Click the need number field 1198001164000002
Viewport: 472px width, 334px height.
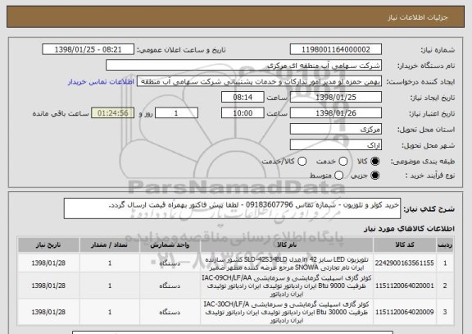336,49
